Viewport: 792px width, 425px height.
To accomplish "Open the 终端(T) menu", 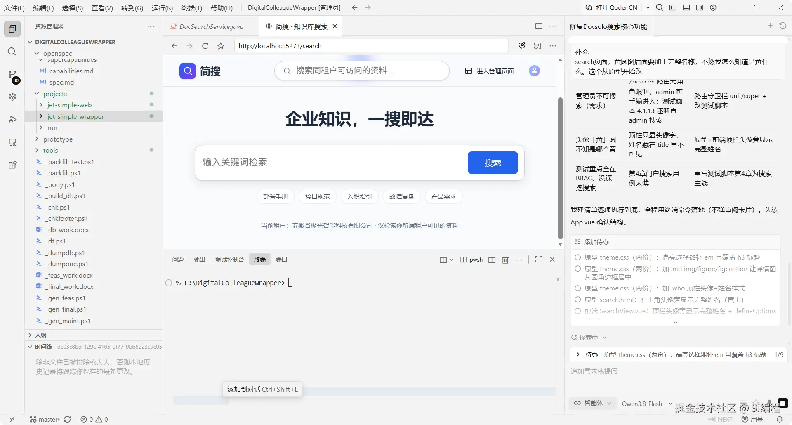I will (x=191, y=8).
